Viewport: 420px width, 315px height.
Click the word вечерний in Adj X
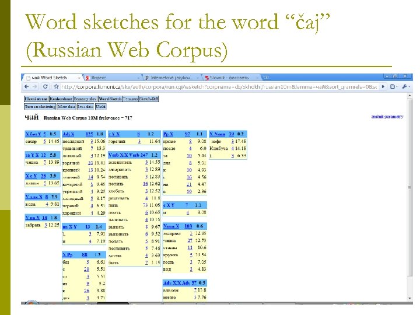72,184
